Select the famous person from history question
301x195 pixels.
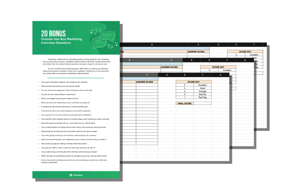click(x=74, y=127)
